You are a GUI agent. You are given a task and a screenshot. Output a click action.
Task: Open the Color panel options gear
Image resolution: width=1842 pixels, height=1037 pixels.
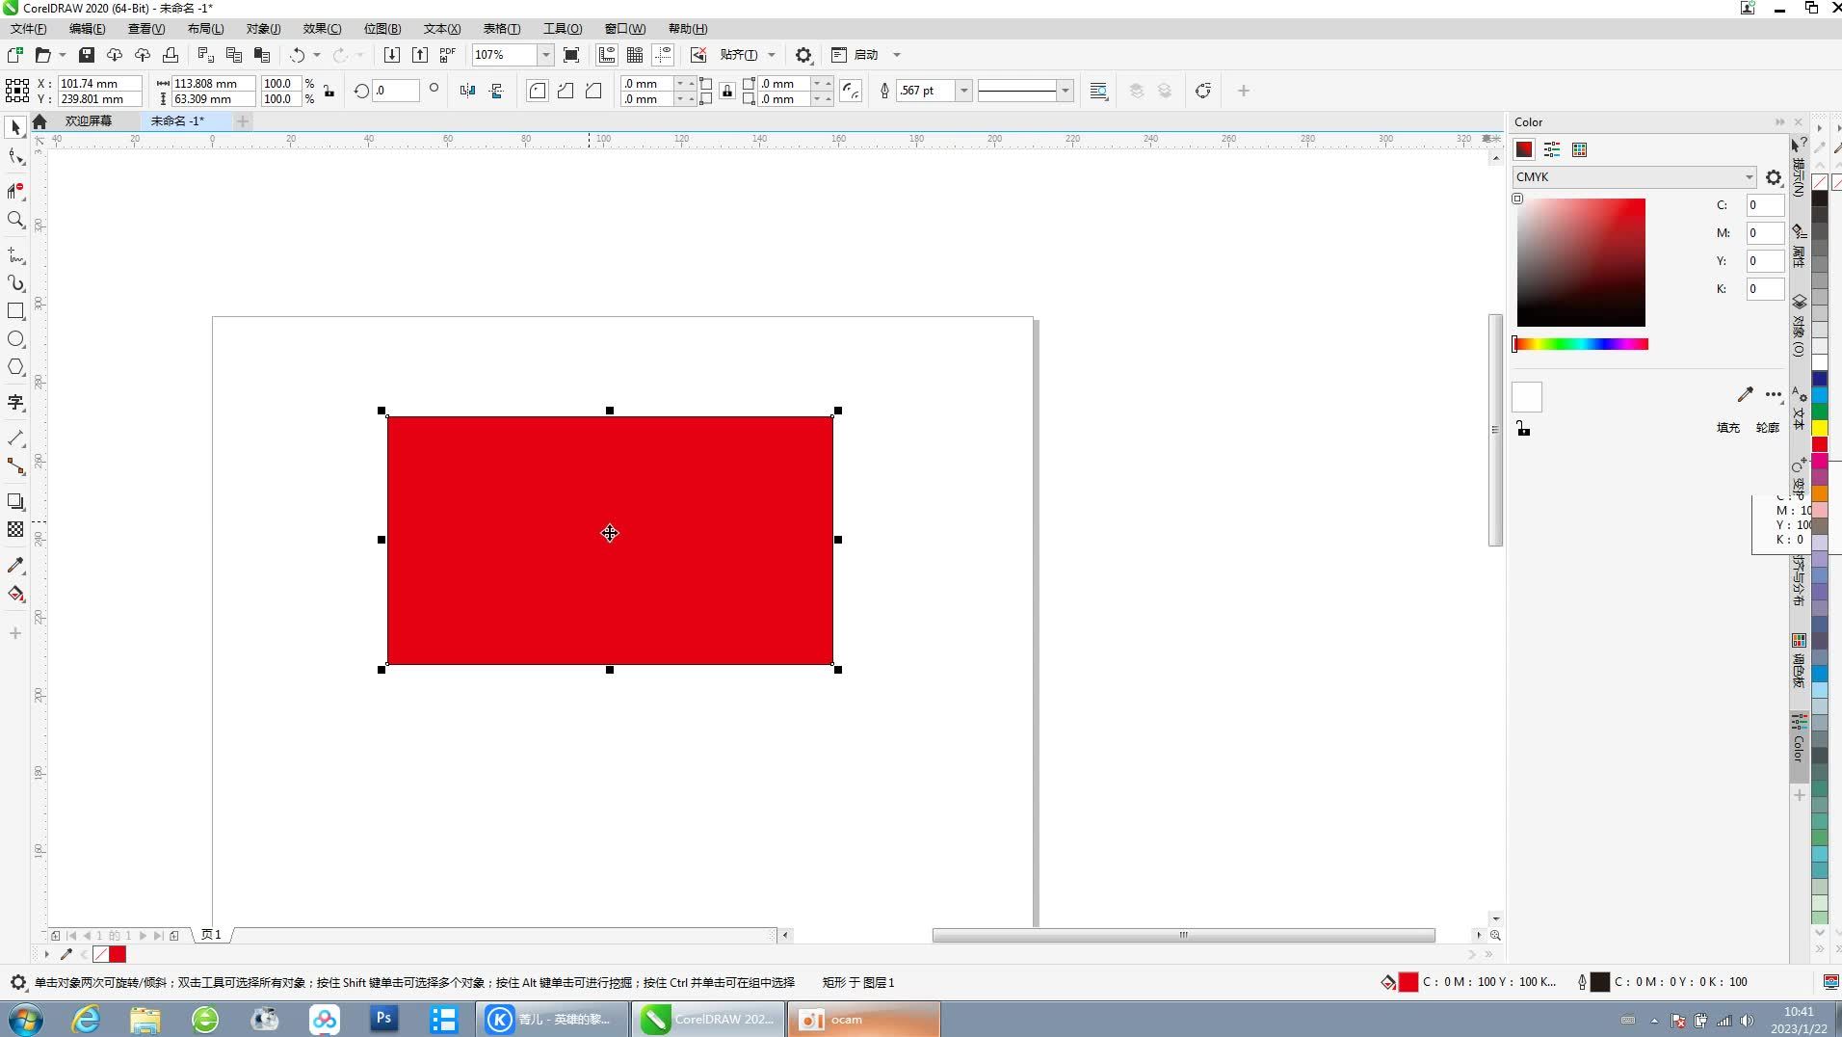click(x=1773, y=176)
